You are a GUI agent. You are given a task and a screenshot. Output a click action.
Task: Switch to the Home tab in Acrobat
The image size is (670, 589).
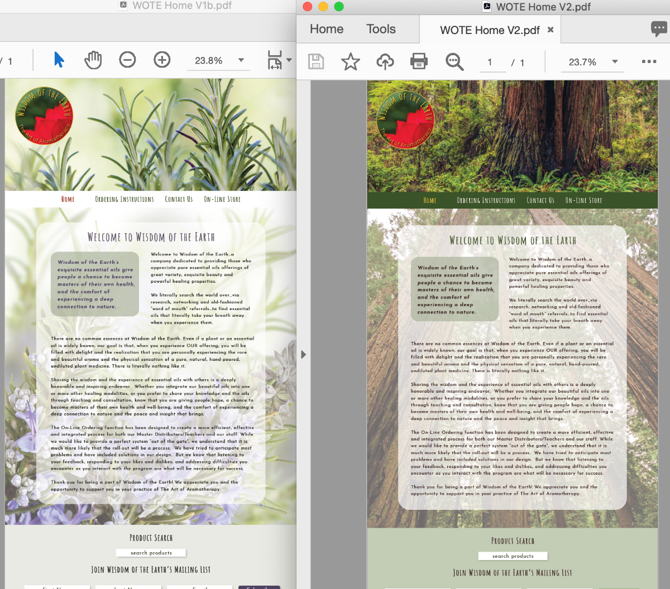[327, 29]
